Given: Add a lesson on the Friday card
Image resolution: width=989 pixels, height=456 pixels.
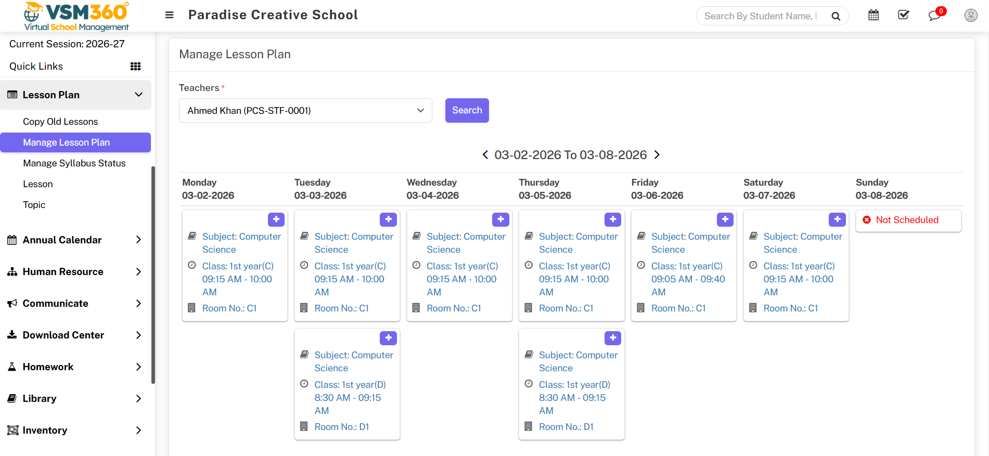Looking at the screenshot, I should 725,219.
